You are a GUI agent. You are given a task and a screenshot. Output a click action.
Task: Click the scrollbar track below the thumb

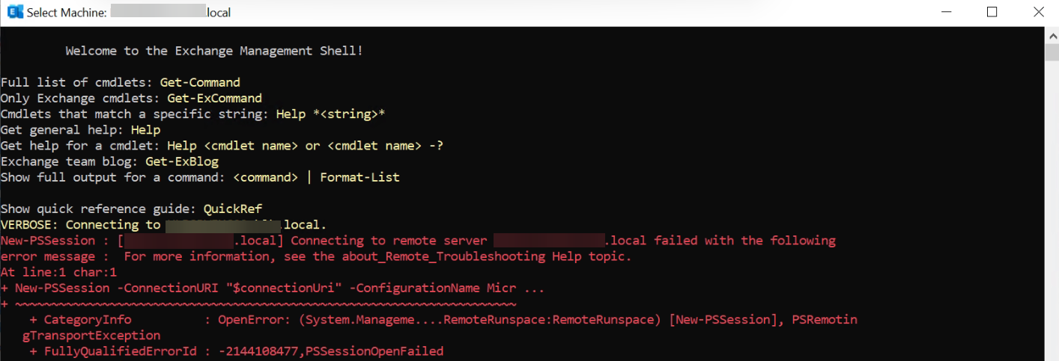pyautogui.click(x=1052, y=224)
